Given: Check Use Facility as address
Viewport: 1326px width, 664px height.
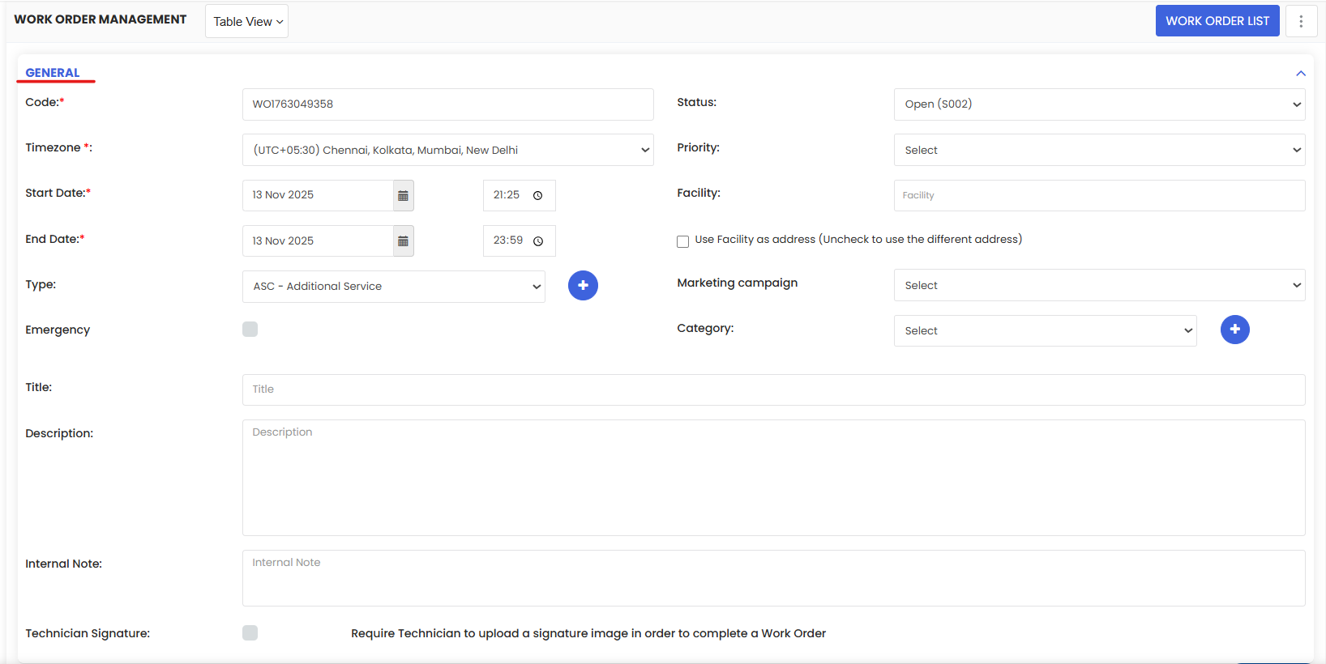Looking at the screenshot, I should 682,240.
